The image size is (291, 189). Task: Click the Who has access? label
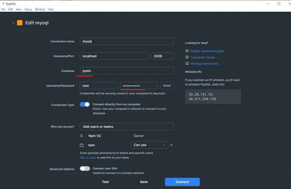63,127
